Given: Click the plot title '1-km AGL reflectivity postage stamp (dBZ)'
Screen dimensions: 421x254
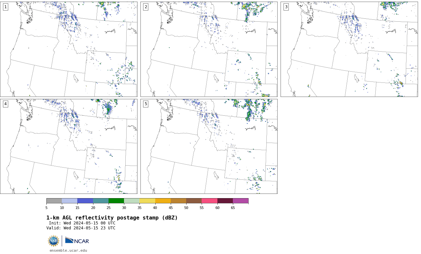Looking at the screenshot, I should 112,218.
